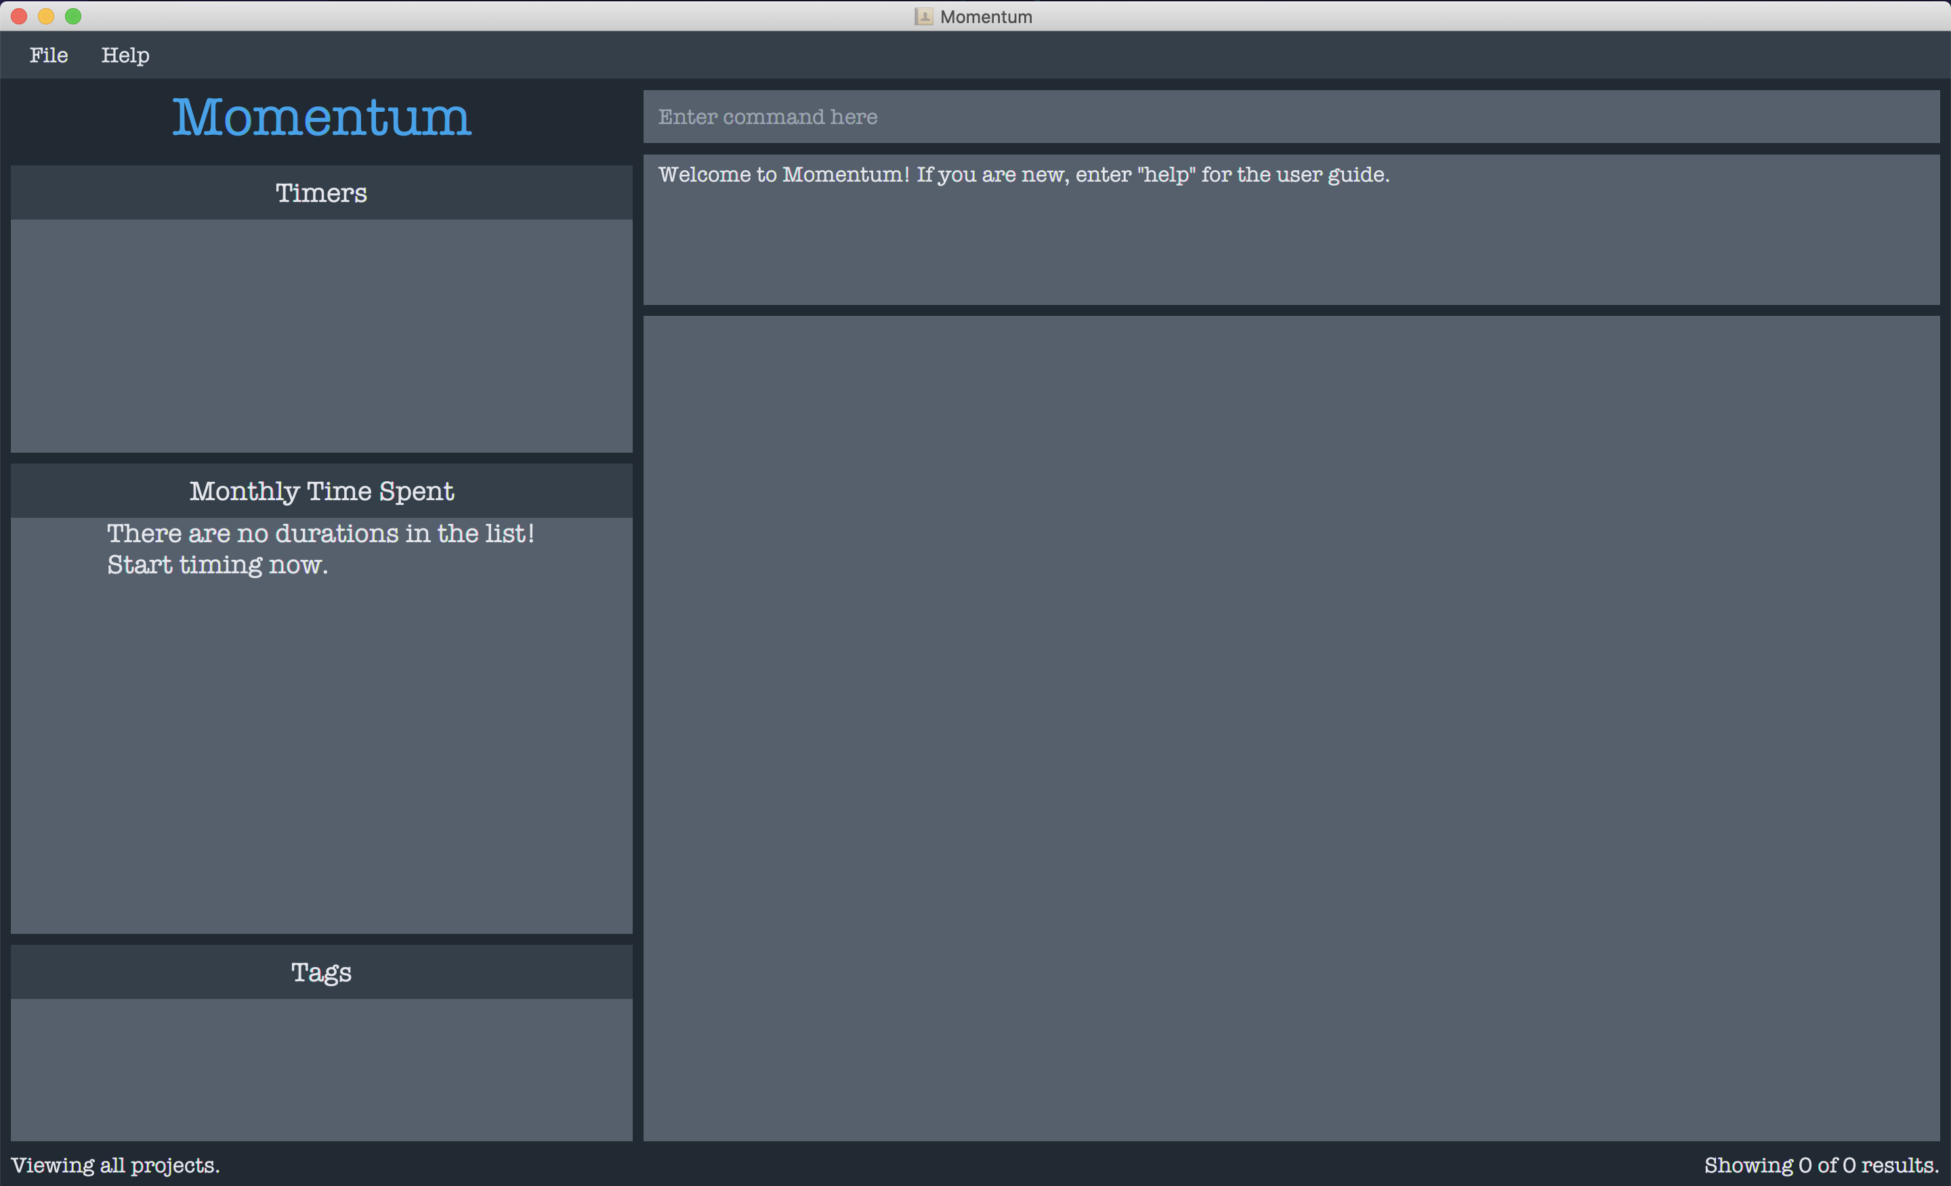Click the 'There are no durations' message
This screenshot has height=1186, width=1951.
(320, 533)
